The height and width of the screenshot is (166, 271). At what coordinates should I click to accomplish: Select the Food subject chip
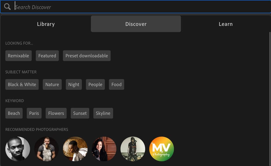[116, 84]
